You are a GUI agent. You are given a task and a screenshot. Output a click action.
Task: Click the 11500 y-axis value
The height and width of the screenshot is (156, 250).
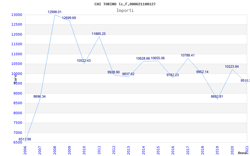[x=17, y=44]
